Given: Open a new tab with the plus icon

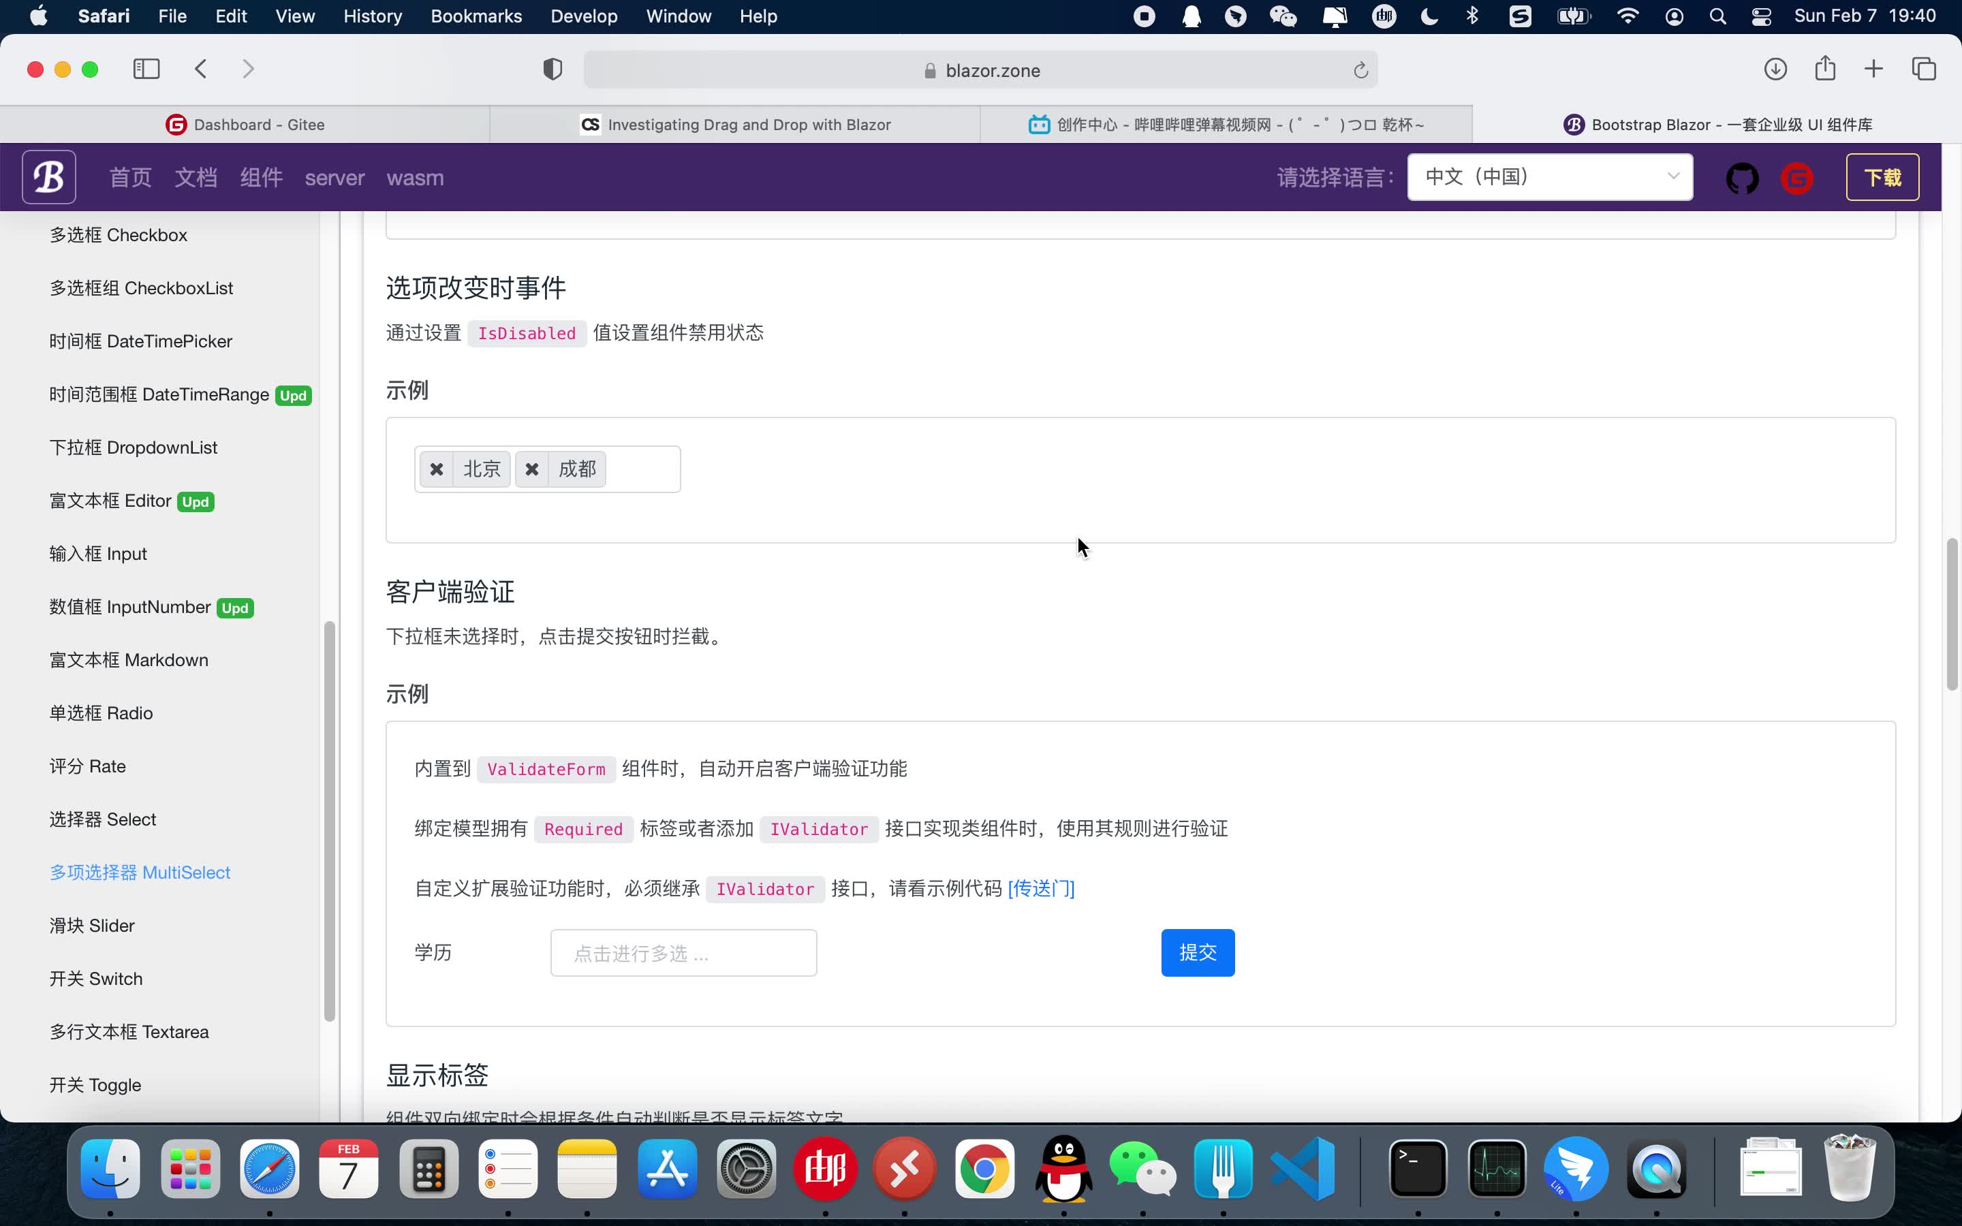Looking at the screenshot, I should 1873,69.
